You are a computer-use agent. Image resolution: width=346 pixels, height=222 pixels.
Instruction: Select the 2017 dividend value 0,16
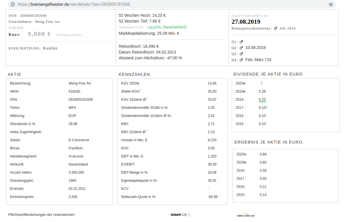pos(262,108)
